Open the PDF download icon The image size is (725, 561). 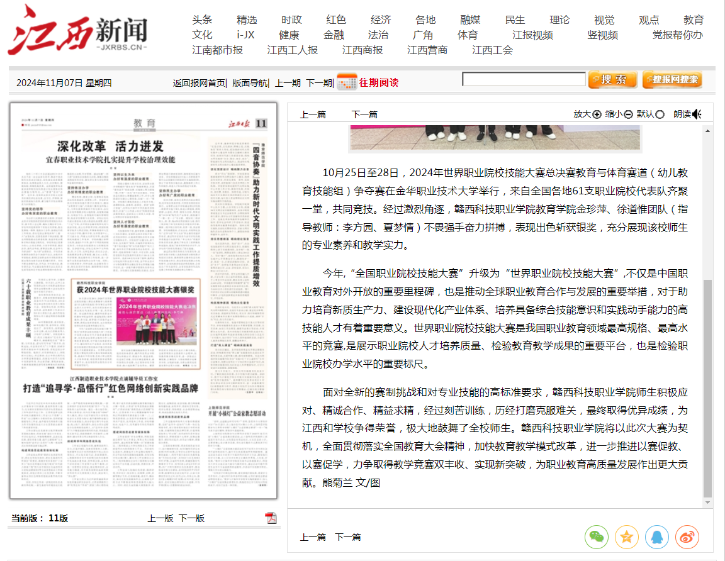[271, 518]
